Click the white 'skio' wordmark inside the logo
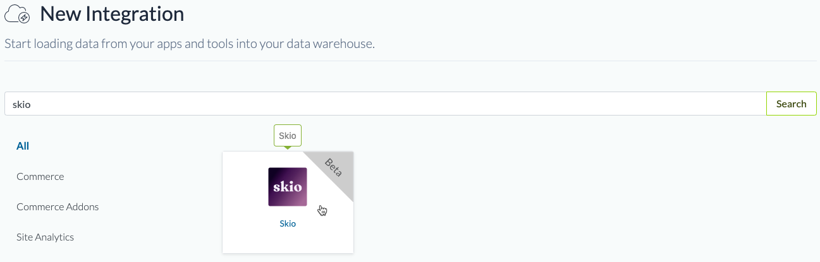The width and height of the screenshot is (820, 262). click(288, 188)
